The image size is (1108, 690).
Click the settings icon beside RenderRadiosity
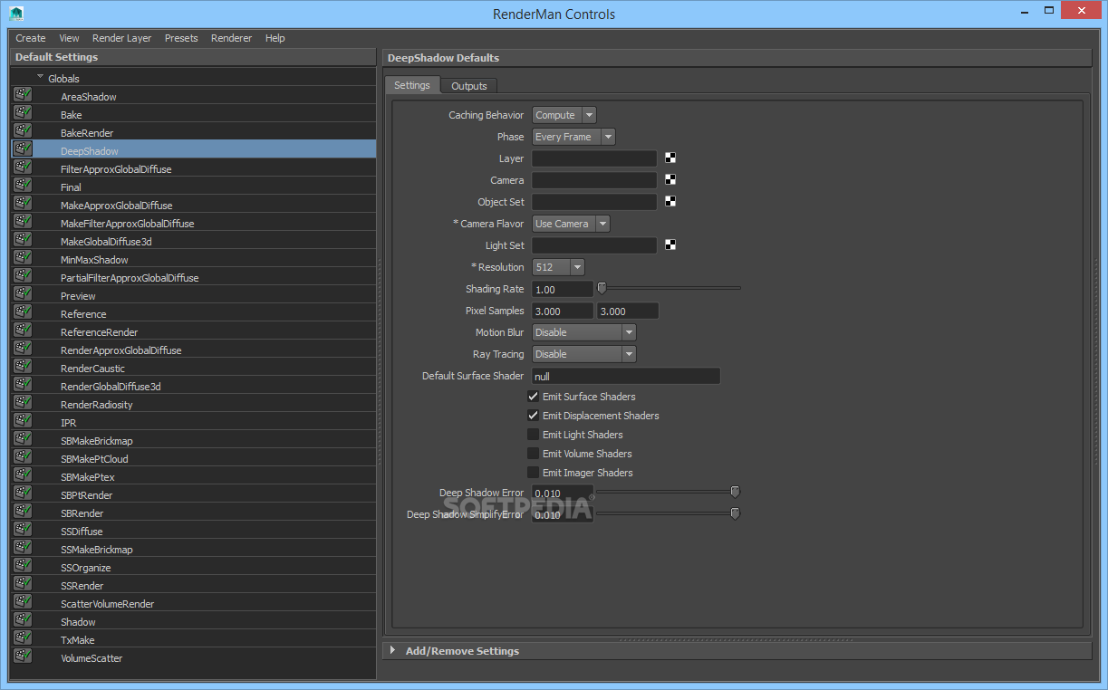point(23,403)
